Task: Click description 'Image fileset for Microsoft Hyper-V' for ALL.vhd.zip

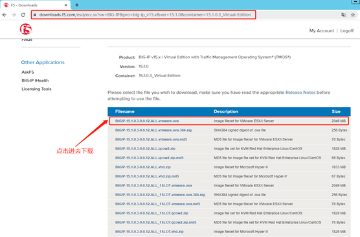Action: click(241, 167)
